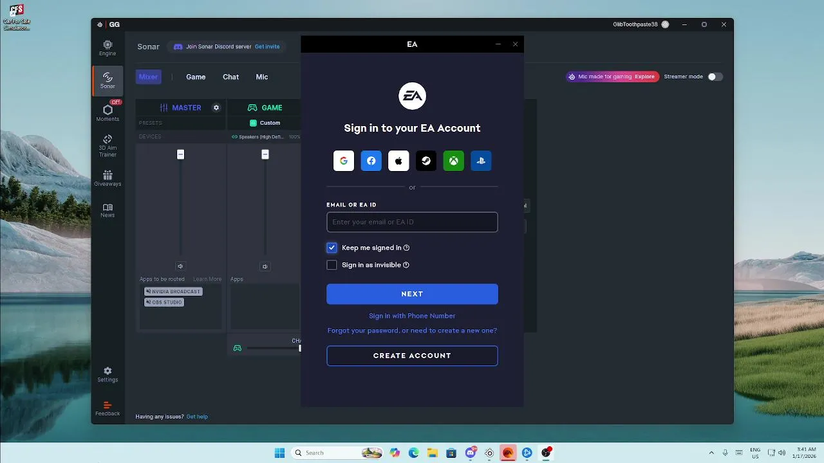Click the Email or EA ID field
824x463 pixels.
(412, 222)
